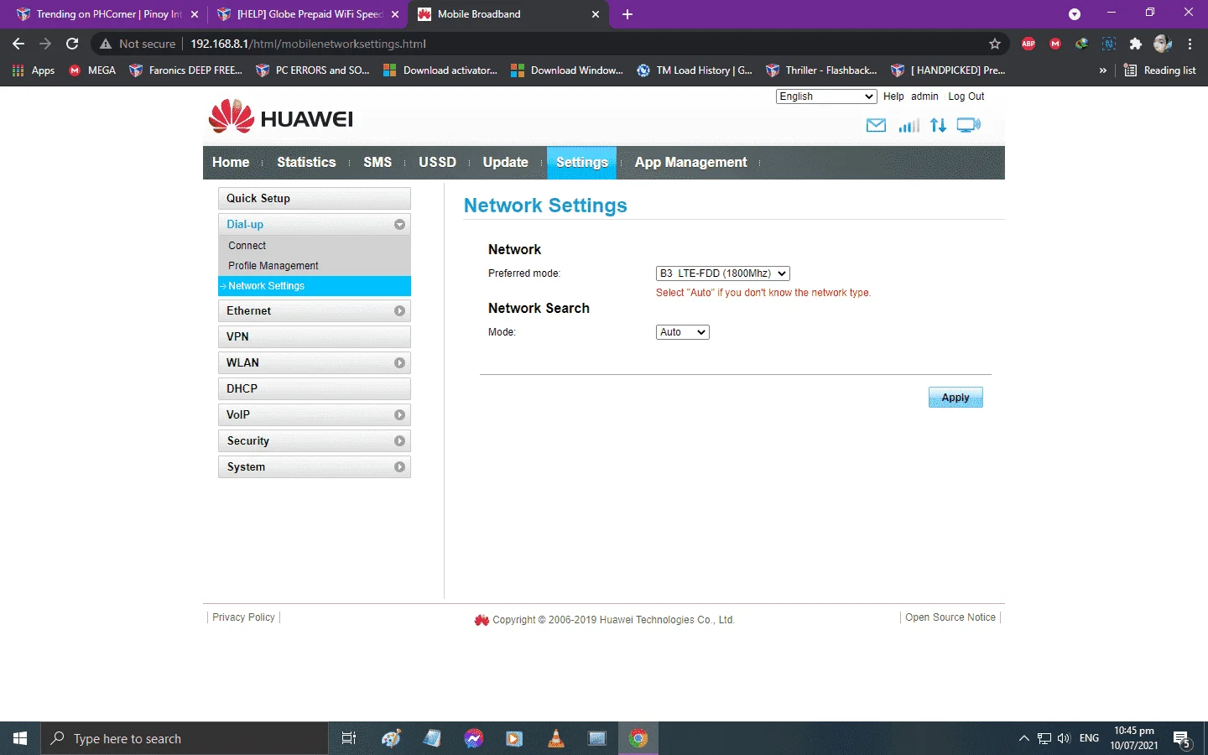Expand the WLAN section
The height and width of the screenshot is (755, 1208).
(399, 363)
